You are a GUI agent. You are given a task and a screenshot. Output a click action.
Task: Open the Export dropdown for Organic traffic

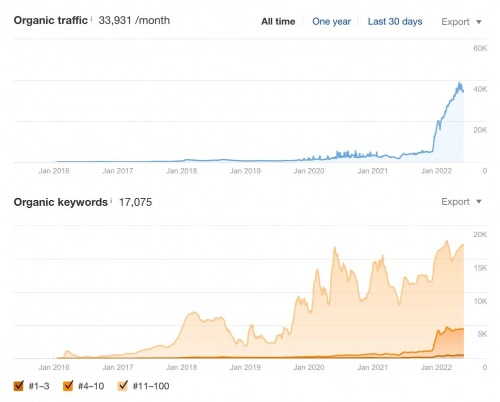tap(455, 21)
